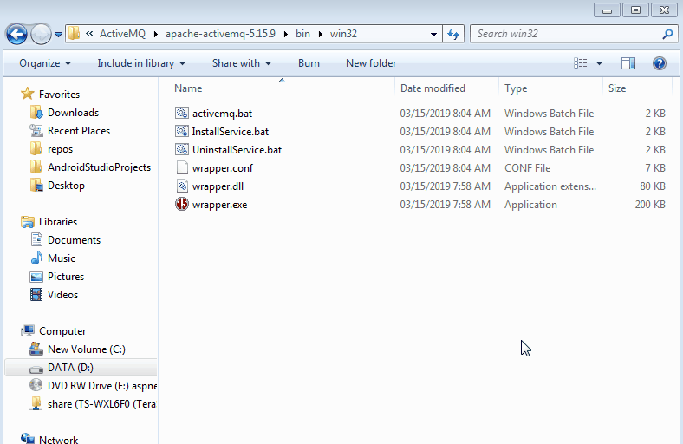Expand hidden path chevrons before ActiveMQ
683x444 pixels.
[90, 34]
